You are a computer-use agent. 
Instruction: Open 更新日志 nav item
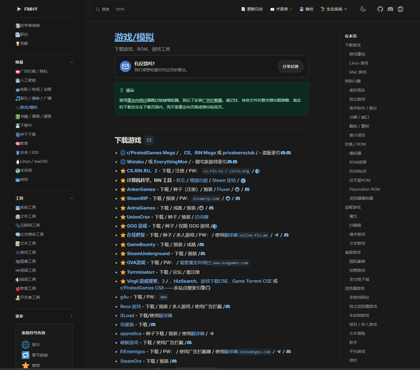[x=252, y=9]
